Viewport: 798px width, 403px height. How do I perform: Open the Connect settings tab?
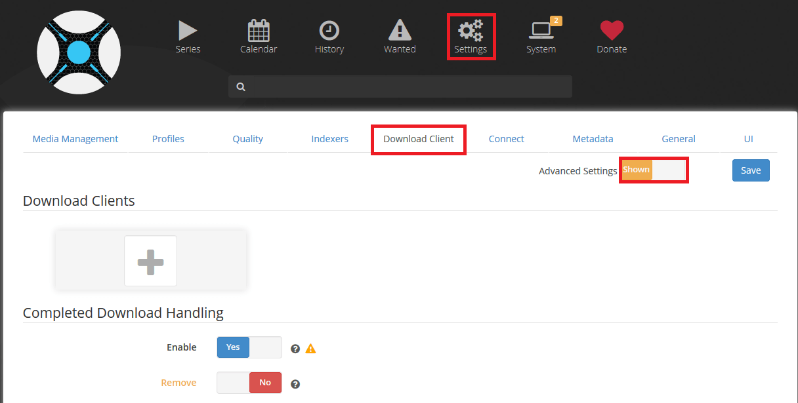[506, 139]
